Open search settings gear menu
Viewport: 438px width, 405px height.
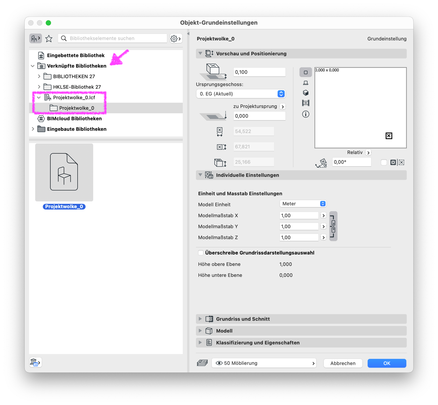click(175, 38)
